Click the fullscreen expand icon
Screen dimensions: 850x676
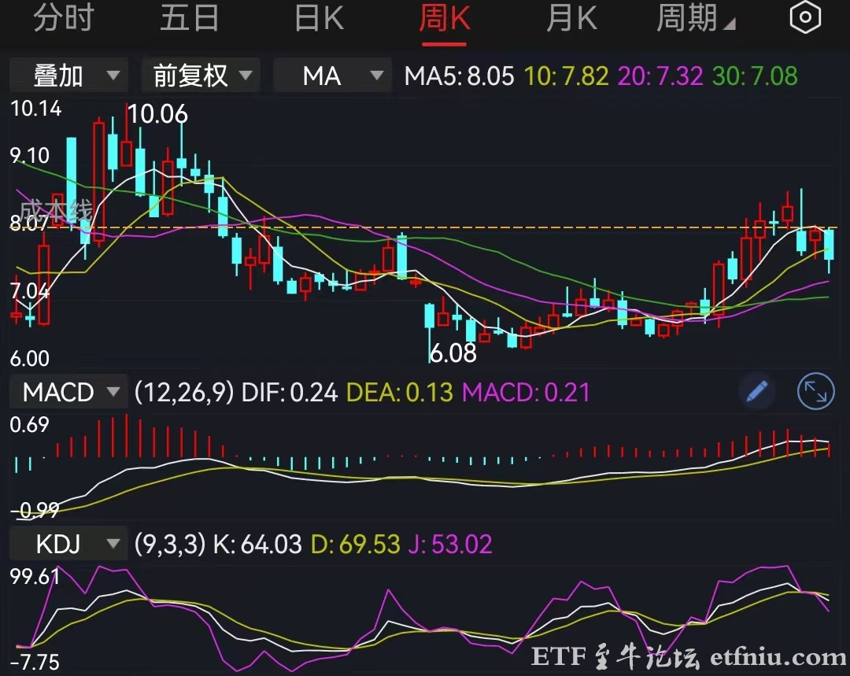[815, 391]
